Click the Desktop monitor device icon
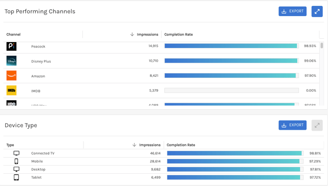Screen dimensions: 328x186 pyautogui.click(x=17, y=169)
